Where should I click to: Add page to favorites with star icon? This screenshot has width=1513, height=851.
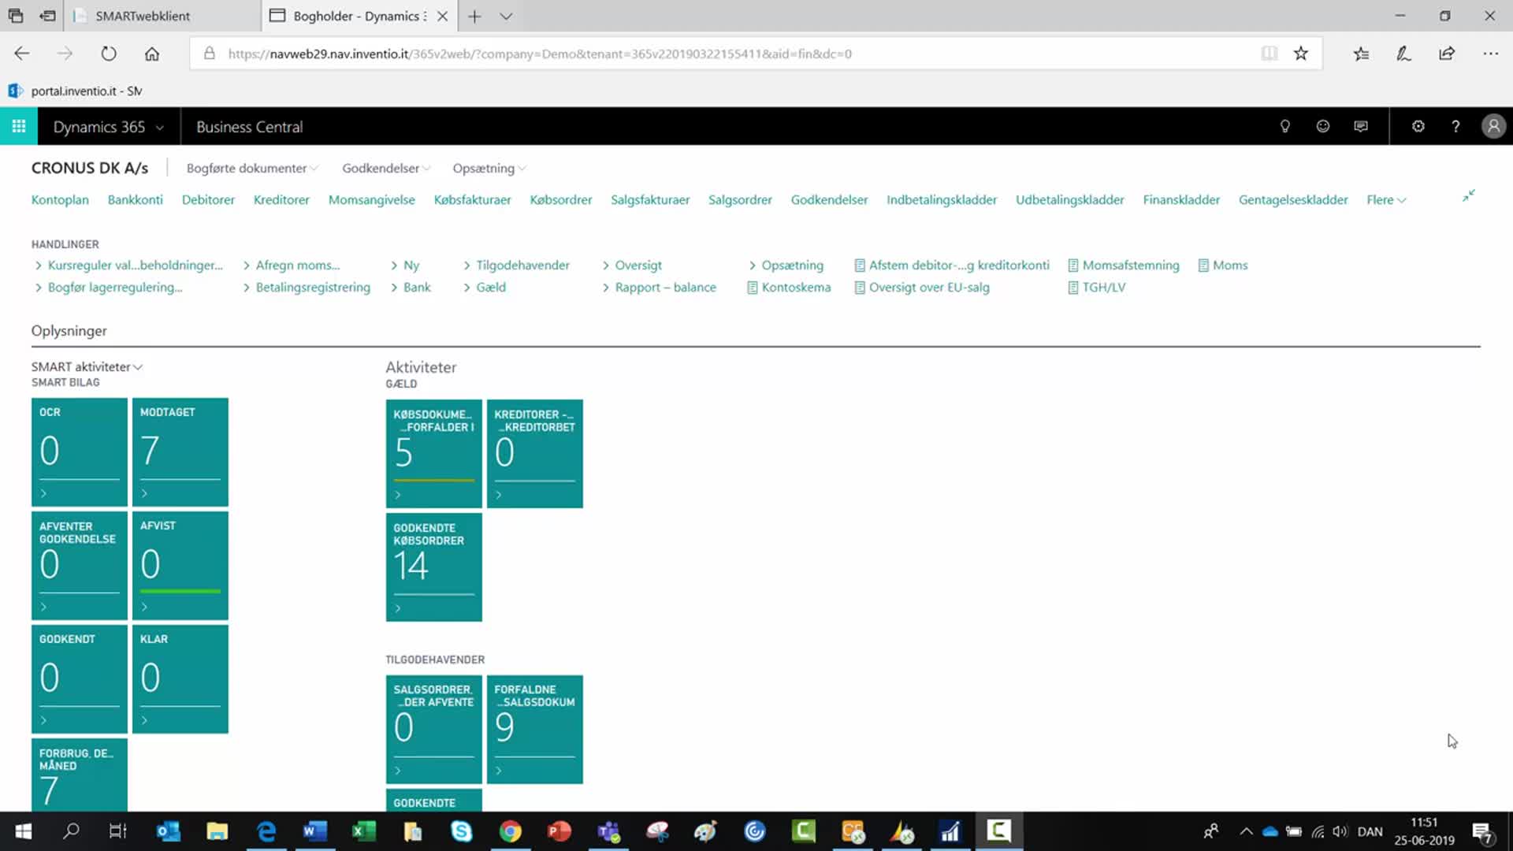click(x=1300, y=54)
